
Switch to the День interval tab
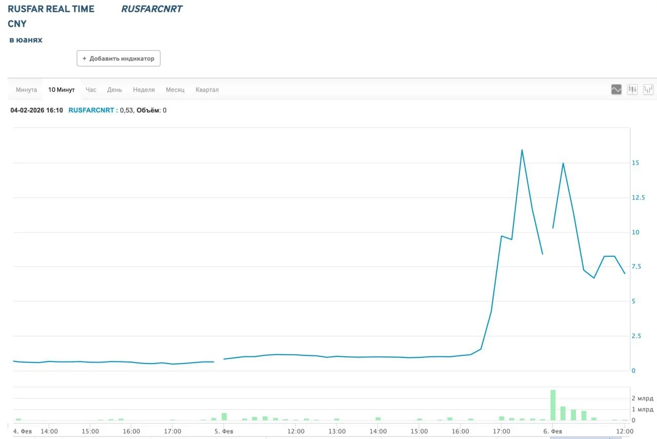tap(114, 90)
